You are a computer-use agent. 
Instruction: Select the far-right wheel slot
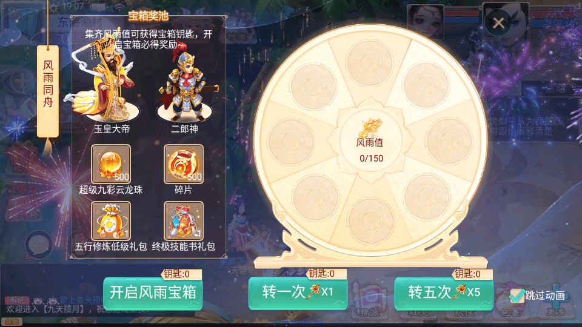point(449,141)
